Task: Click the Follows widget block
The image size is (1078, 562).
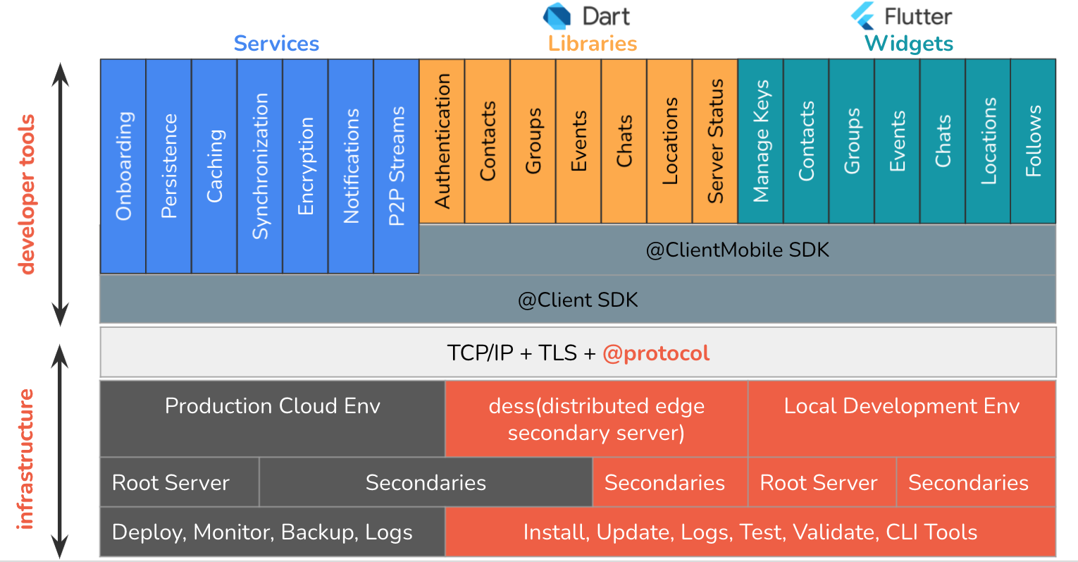Action: click(1034, 141)
